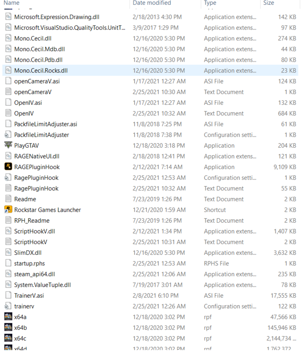Click the PackfileLimitAdjuster configuration settings icon

[8, 135]
